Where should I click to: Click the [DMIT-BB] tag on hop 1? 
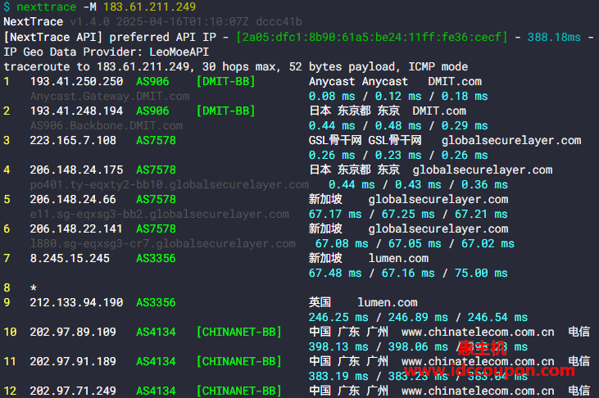(226, 81)
